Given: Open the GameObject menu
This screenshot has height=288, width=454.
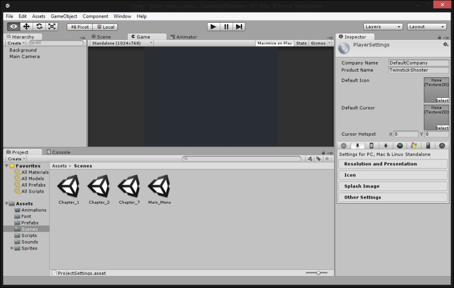Looking at the screenshot, I should point(64,16).
